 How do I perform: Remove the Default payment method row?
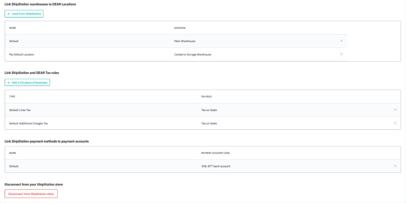pos(395,166)
